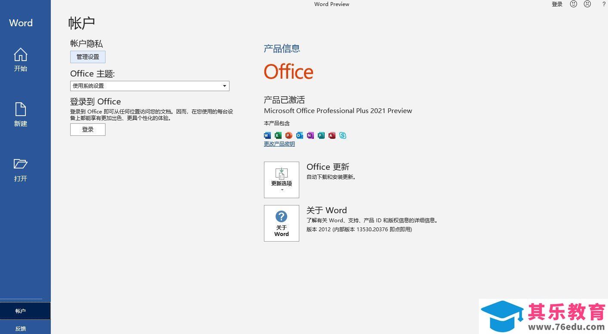This screenshot has height=334, width=608.
Task: Click 登录 link in the title bar
Action: pyautogui.click(x=557, y=4)
